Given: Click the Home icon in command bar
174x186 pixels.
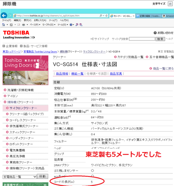Looking at the screenshot, I should click(x=4, y=25).
